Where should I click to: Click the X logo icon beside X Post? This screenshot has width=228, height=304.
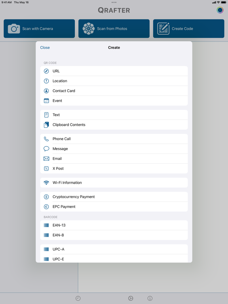(x=46, y=169)
